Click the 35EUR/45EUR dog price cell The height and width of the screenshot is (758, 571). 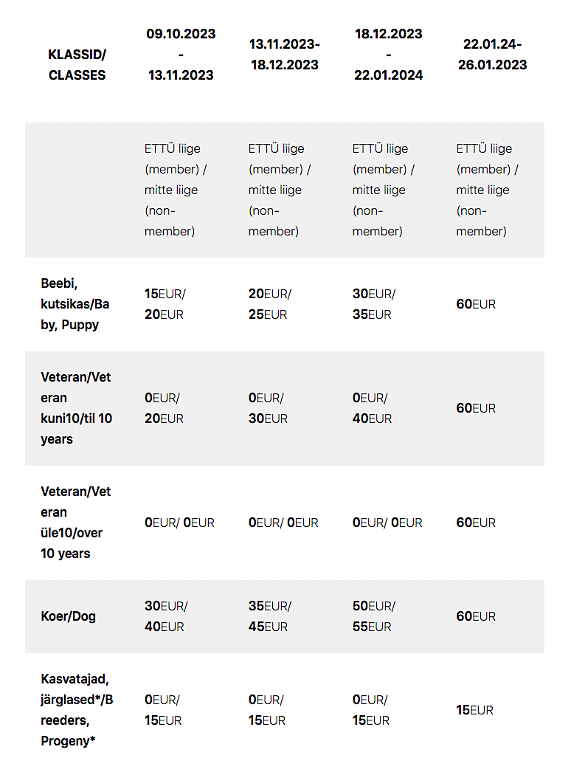(270, 616)
